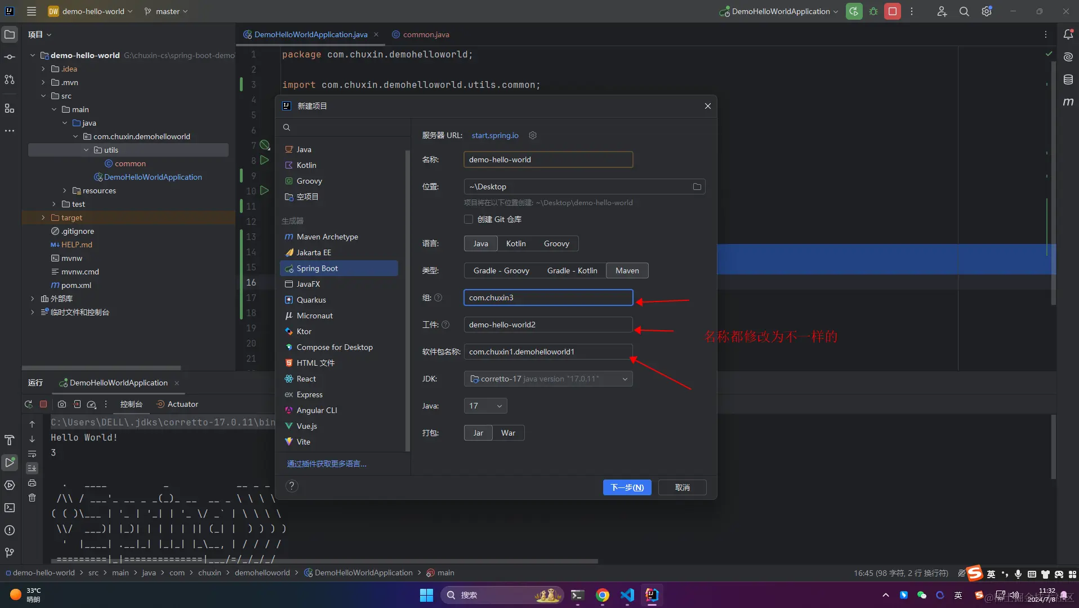The height and width of the screenshot is (608, 1079).
Task: Enable the create Git repository checkbox
Action: (469, 219)
